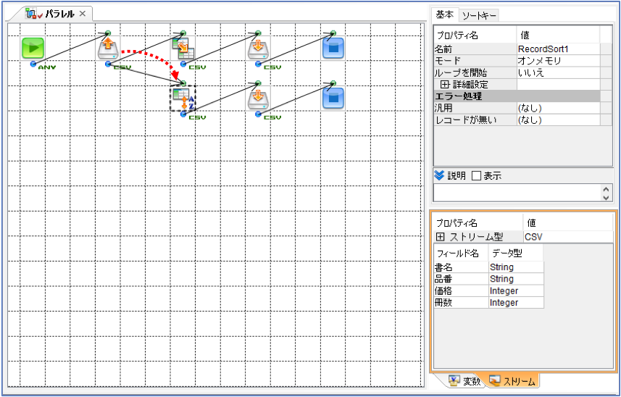Toggle the 表示 checkbox next to 説明
621x397 pixels.
pyautogui.click(x=477, y=176)
